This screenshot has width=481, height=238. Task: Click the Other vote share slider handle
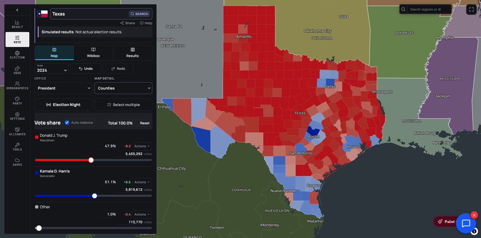(39, 228)
